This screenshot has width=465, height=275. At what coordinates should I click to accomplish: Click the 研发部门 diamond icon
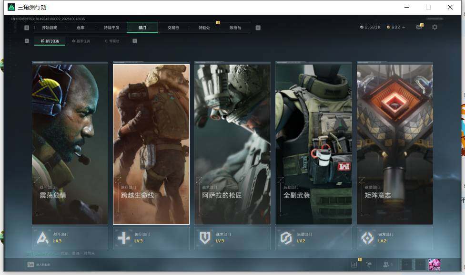point(367,238)
